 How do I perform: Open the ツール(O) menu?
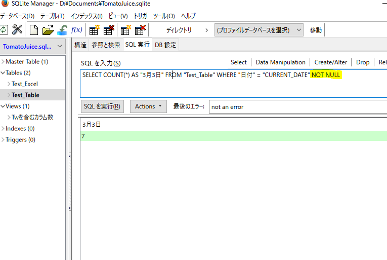[163, 16]
